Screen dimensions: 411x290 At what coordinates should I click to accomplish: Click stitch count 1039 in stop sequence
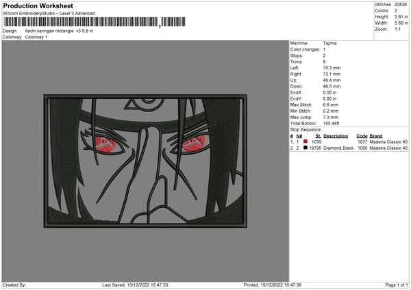pyautogui.click(x=316, y=142)
